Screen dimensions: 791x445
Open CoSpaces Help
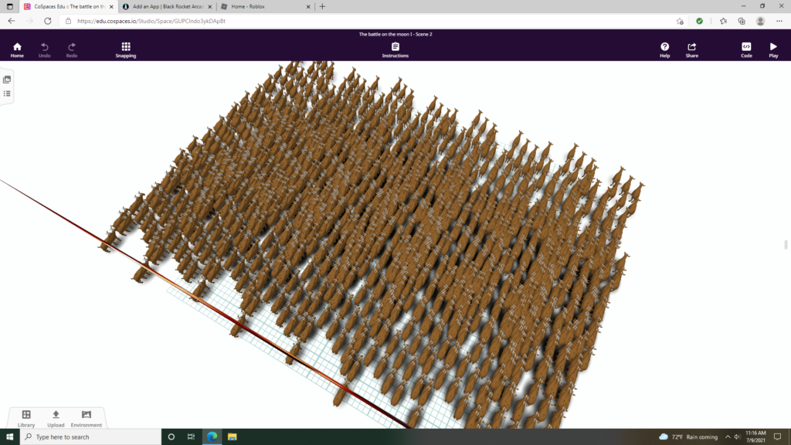point(664,50)
